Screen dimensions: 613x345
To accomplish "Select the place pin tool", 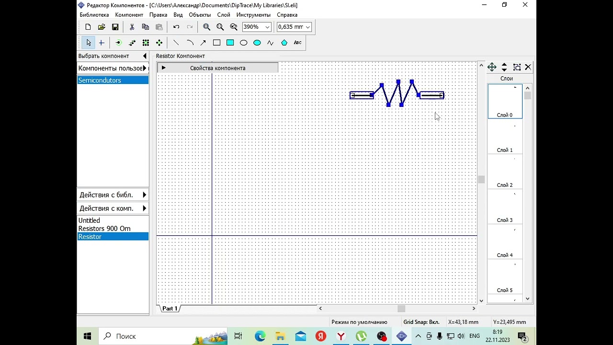I will (118, 43).
